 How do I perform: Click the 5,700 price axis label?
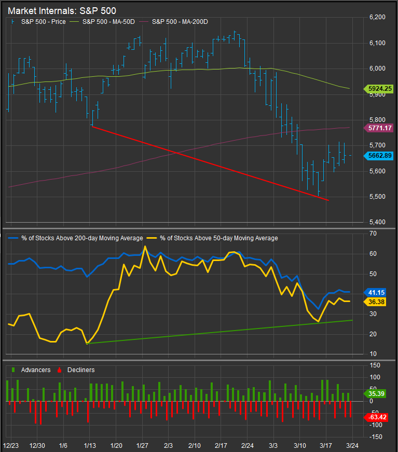[377, 145]
